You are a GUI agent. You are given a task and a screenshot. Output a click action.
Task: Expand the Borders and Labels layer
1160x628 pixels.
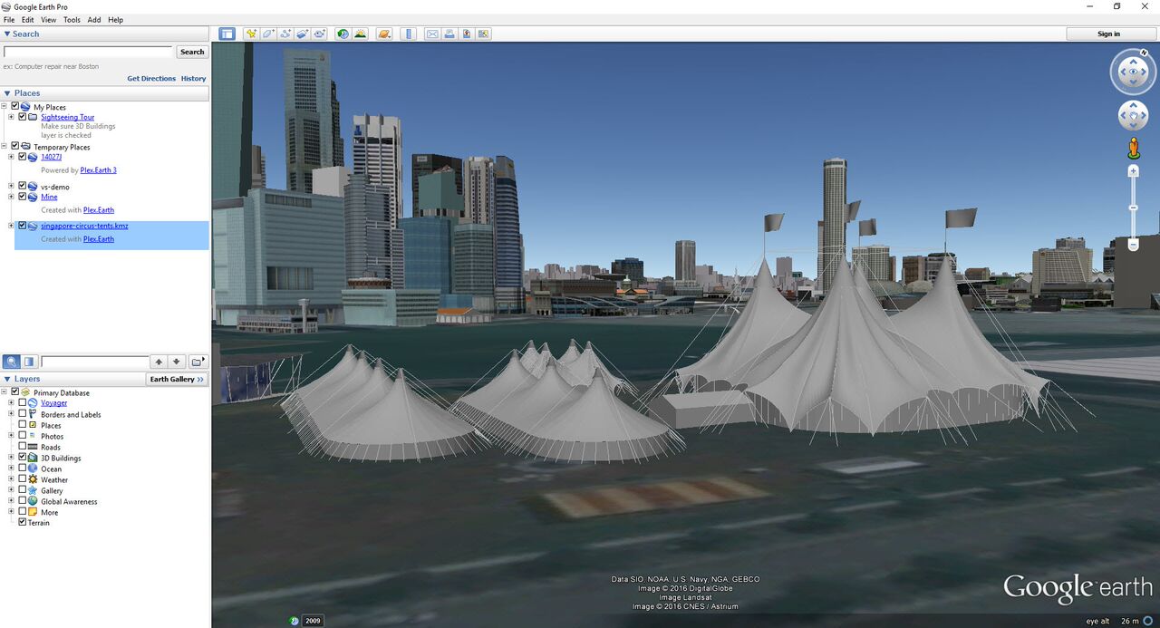12,414
